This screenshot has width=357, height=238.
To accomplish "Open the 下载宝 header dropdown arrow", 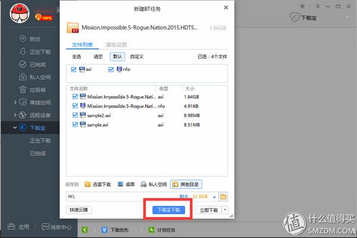I will tap(347, 17).
